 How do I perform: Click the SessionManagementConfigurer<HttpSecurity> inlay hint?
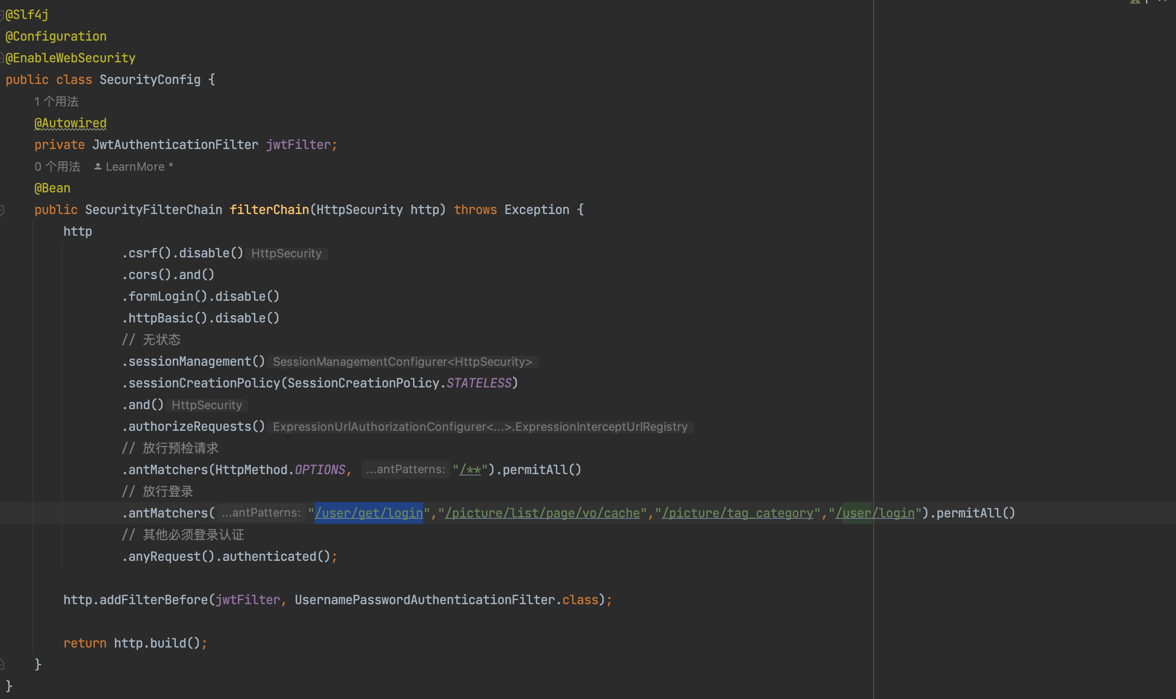pos(402,362)
